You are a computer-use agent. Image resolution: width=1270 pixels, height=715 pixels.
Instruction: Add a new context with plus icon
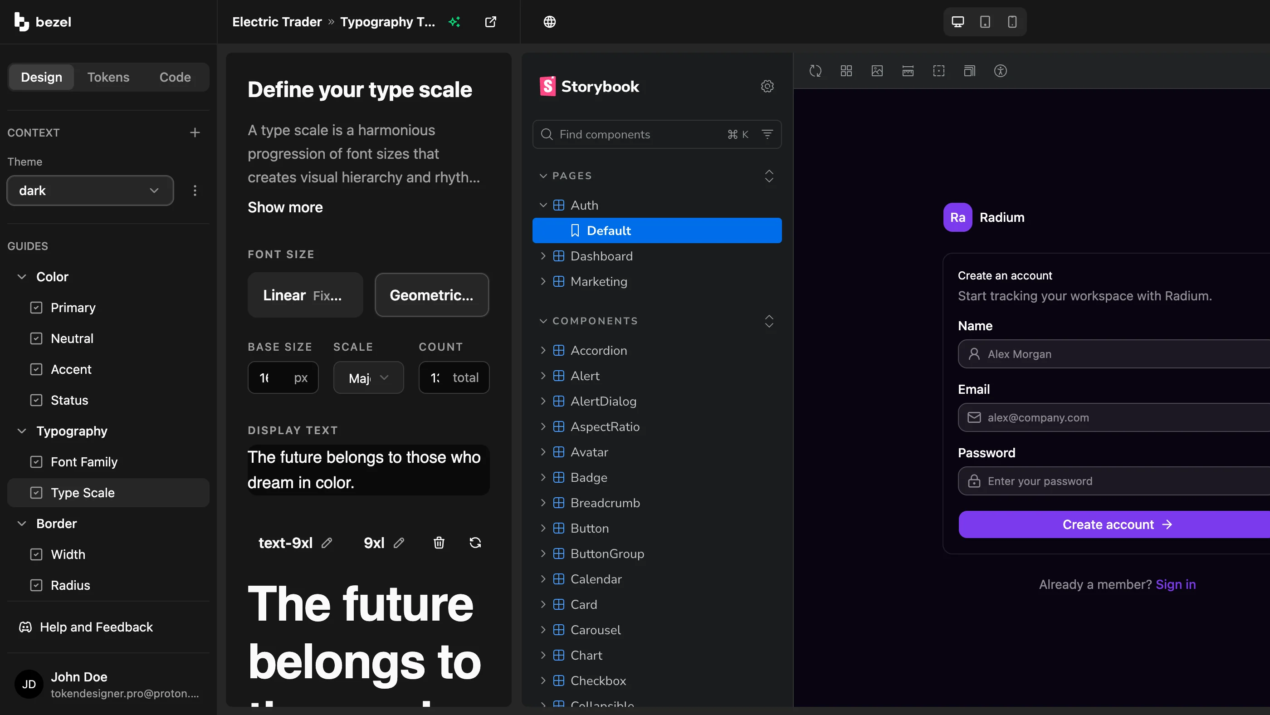[195, 132]
